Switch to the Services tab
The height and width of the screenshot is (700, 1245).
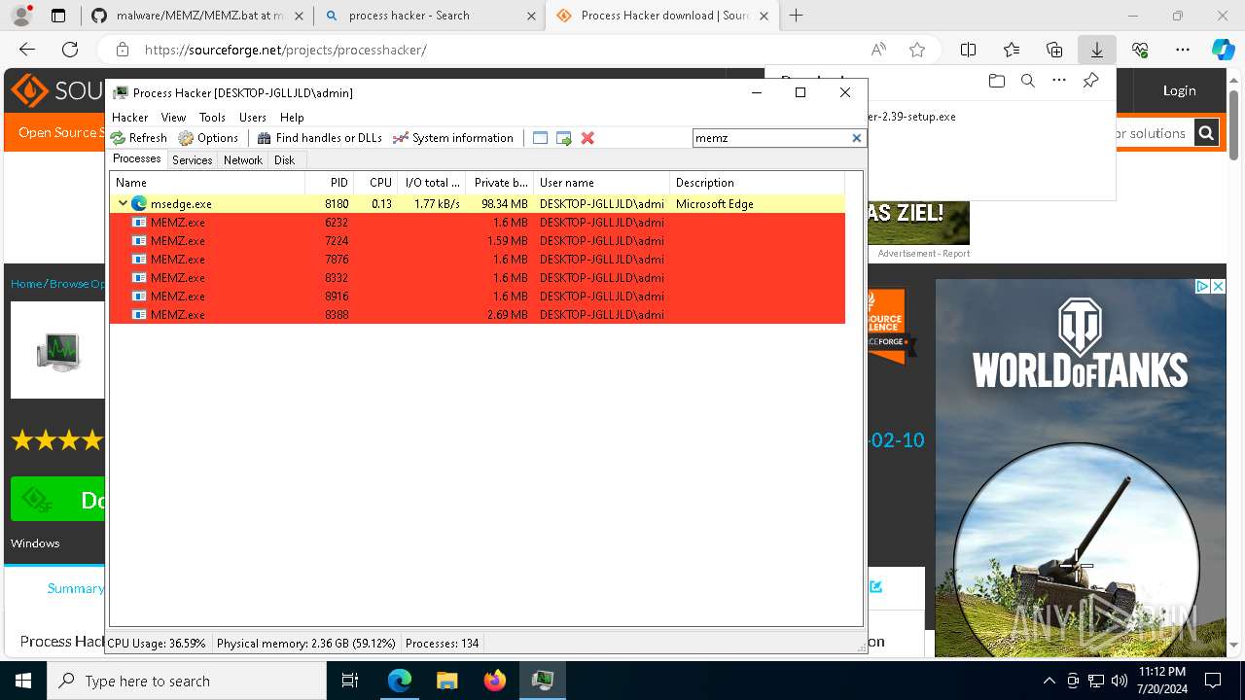point(192,159)
